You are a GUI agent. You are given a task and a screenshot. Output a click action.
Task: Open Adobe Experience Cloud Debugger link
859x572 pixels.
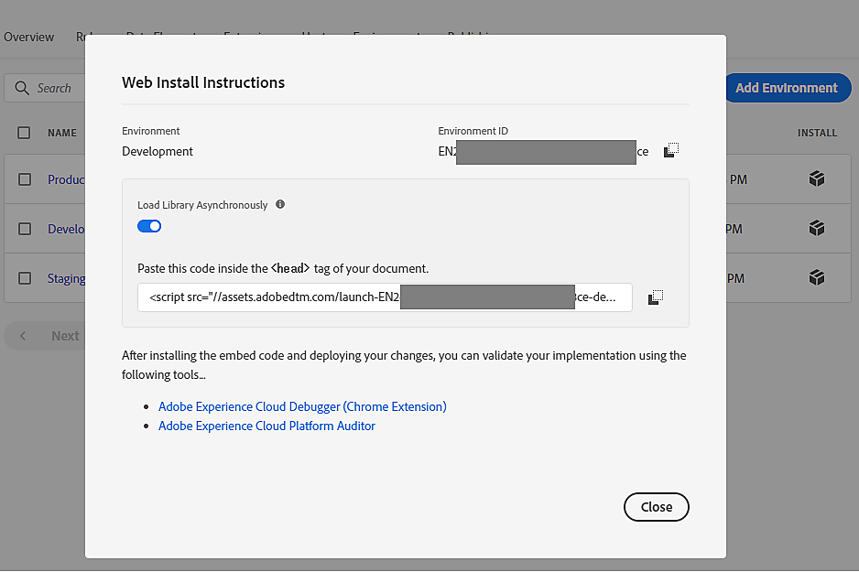click(x=302, y=406)
